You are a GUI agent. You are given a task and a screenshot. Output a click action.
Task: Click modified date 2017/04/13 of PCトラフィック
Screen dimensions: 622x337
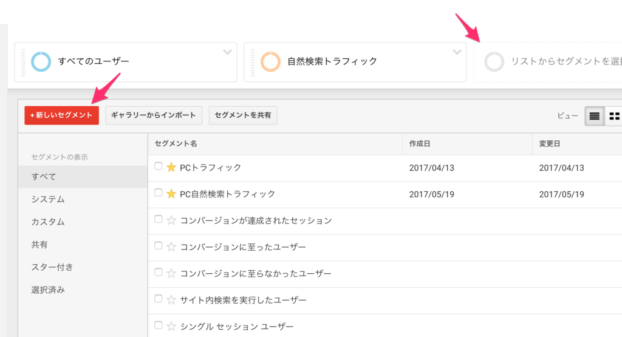pos(562,168)
